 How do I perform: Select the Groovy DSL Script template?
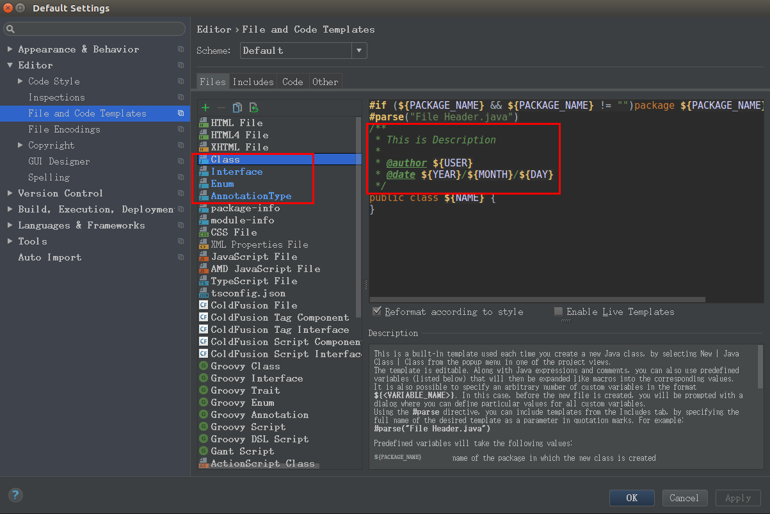(x=260, y=438)
